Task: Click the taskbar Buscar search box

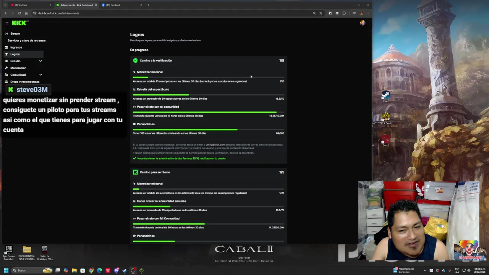Action: (32, 270)
